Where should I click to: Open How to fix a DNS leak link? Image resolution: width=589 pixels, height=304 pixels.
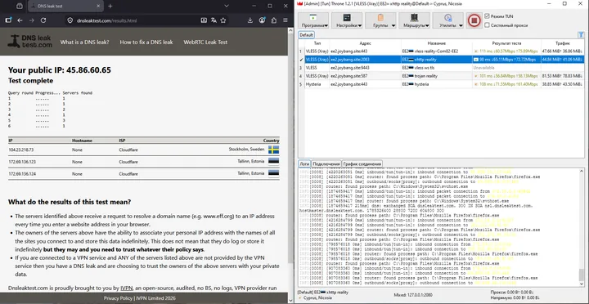pos(146,42)
